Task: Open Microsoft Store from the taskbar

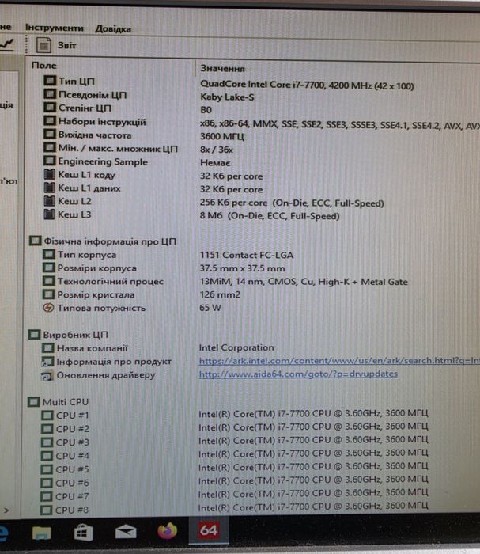Action: [83, 532]
